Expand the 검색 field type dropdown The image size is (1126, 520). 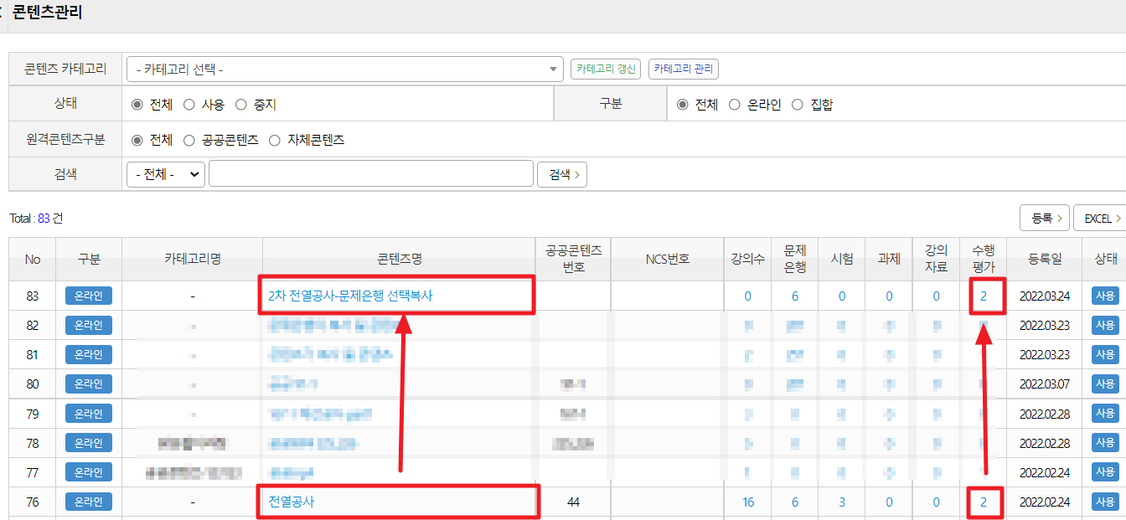point(166,174)
